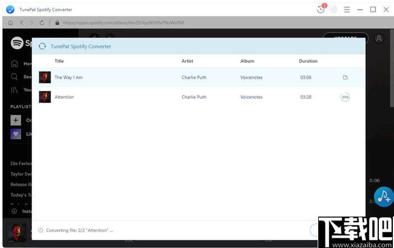Click the 85% progress circle for Attention
Viewport: 394px width, 248px height.
click(345, 97)
